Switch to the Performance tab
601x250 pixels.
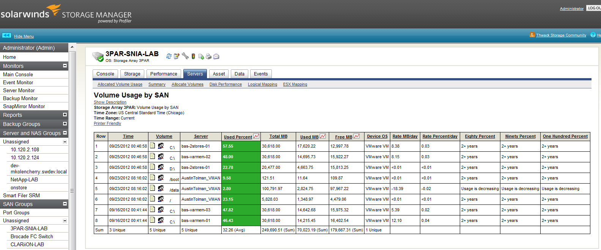pyautogui.click(x=164, y=74)
